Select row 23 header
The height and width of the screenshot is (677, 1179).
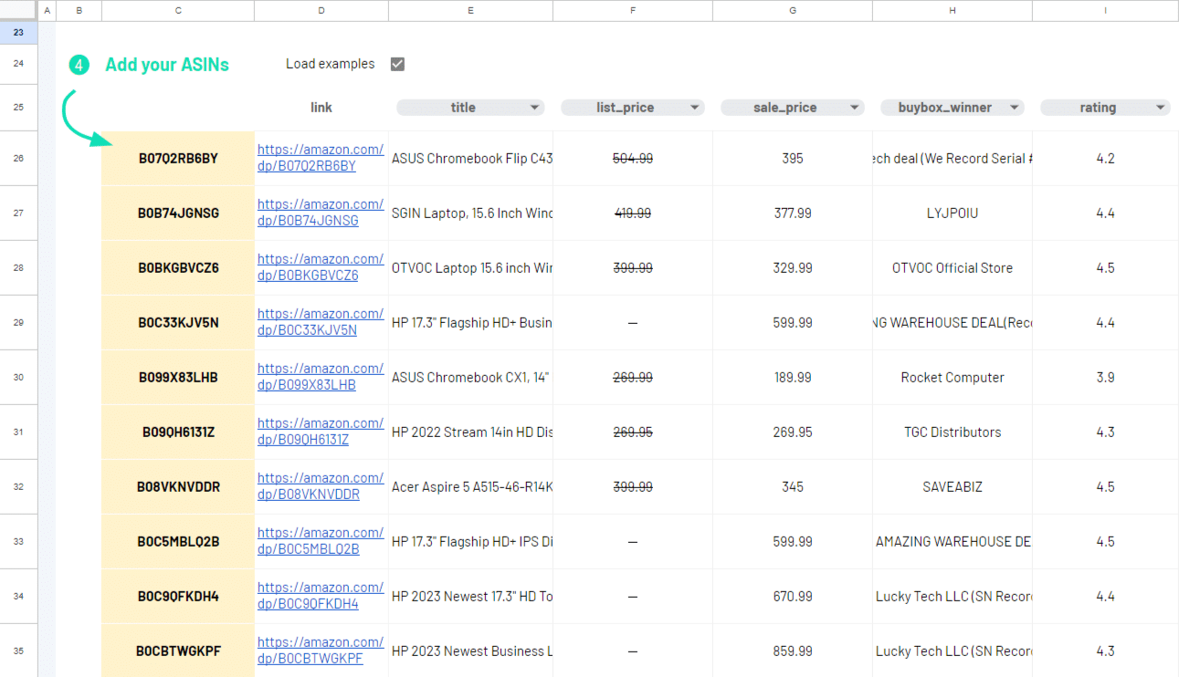18,32
